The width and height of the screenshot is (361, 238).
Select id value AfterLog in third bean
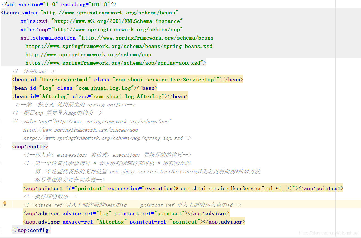(x=54, y=96)
